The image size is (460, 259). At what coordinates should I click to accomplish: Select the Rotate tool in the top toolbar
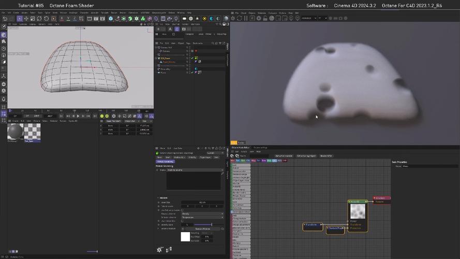point(39,19)
